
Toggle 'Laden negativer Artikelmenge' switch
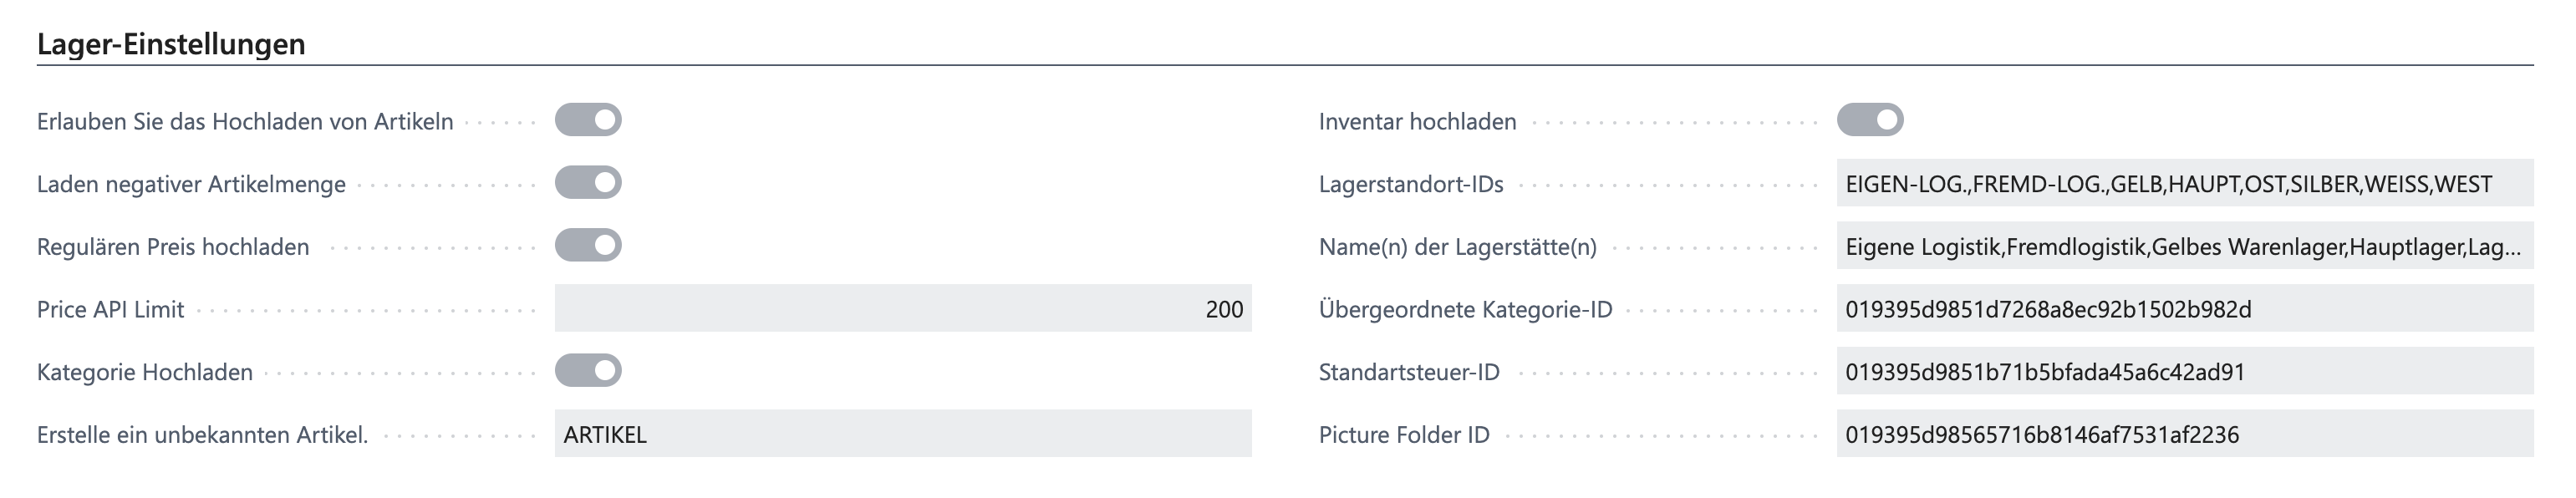pos(588,183)
